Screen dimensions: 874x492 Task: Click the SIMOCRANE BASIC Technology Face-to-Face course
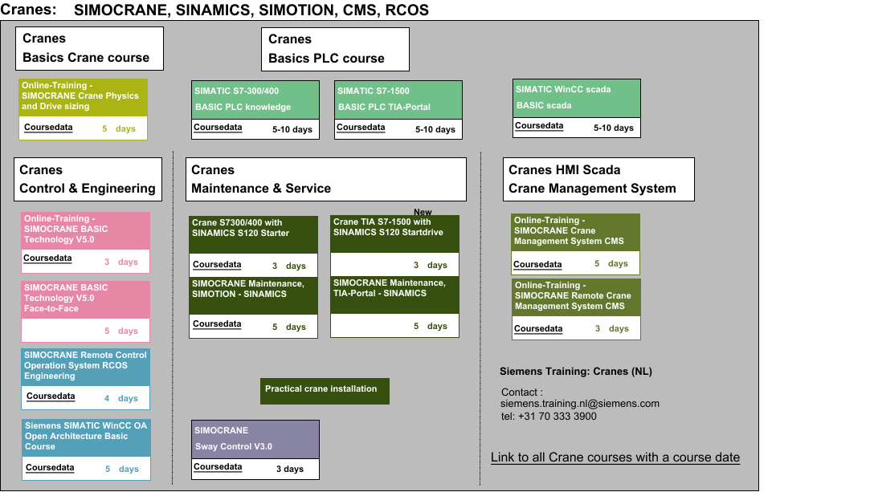point(85,298)
